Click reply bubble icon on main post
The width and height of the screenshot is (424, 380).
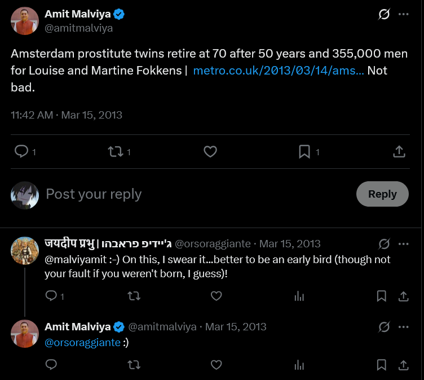(21, 151)
